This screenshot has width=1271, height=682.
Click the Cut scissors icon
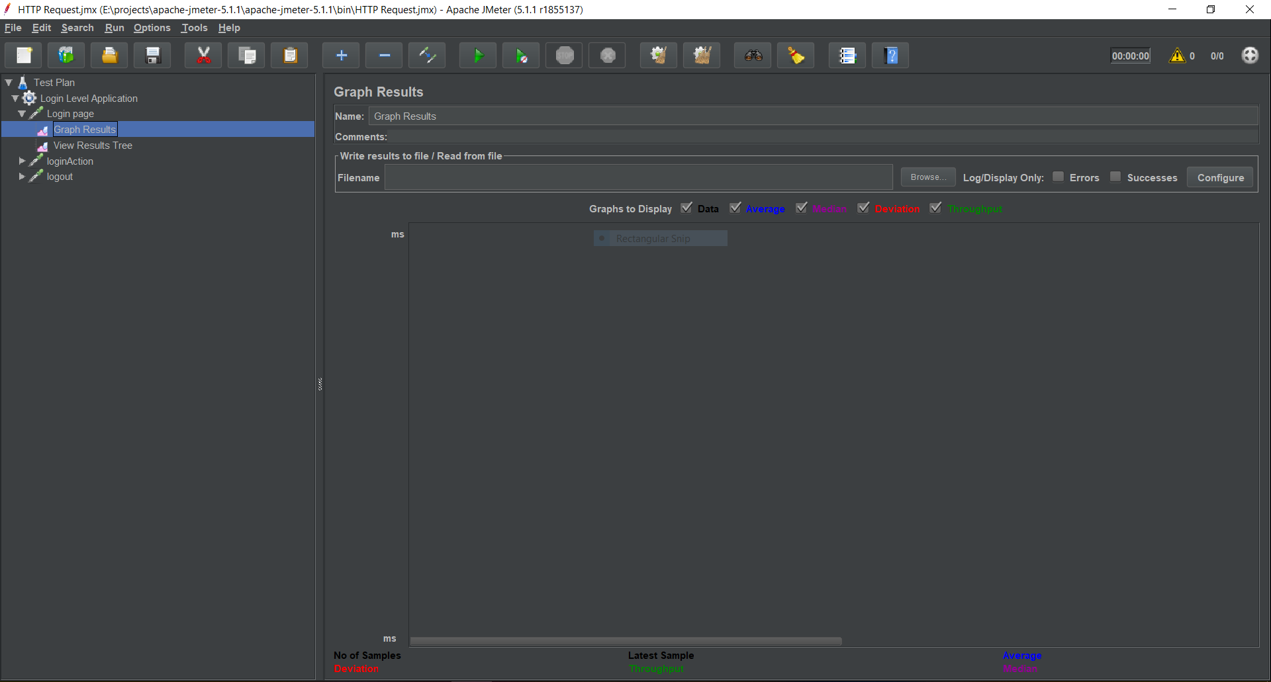[204, 56]
